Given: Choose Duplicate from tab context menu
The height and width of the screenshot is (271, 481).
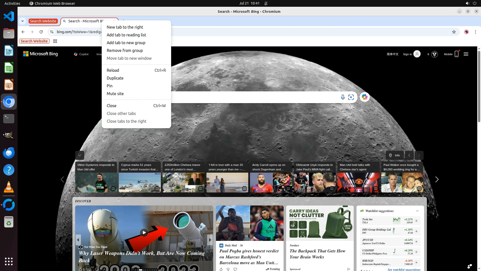Looking at the screenshot, I should click(115, 78).
